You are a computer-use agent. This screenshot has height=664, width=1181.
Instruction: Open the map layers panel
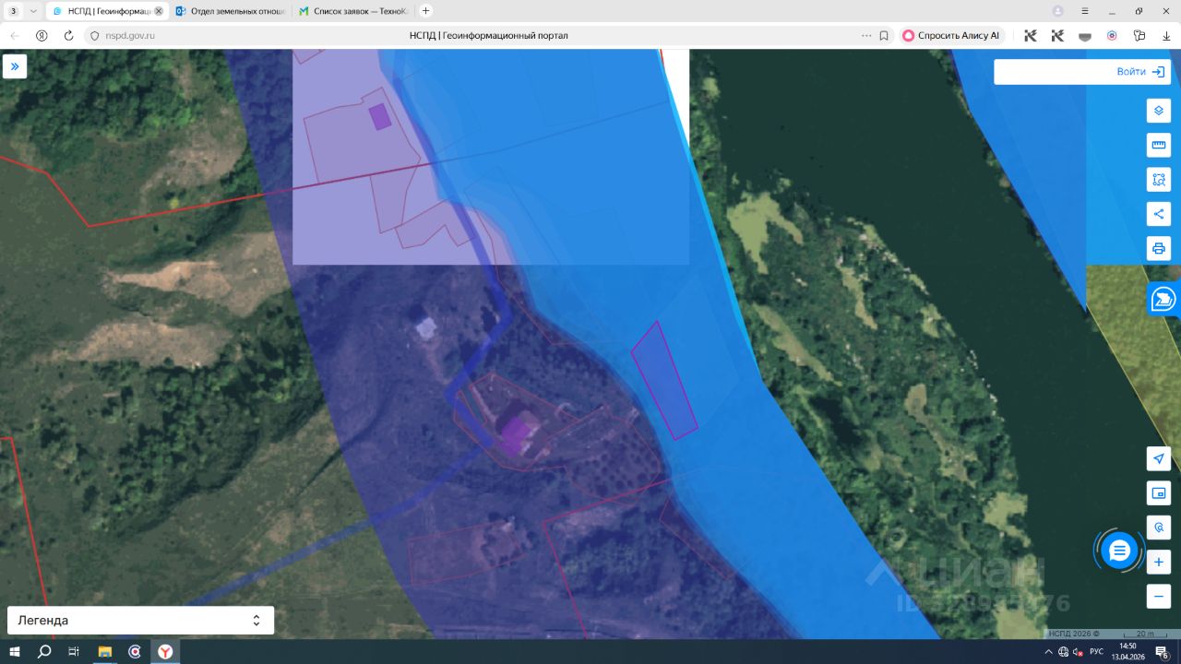(1159, 111)
